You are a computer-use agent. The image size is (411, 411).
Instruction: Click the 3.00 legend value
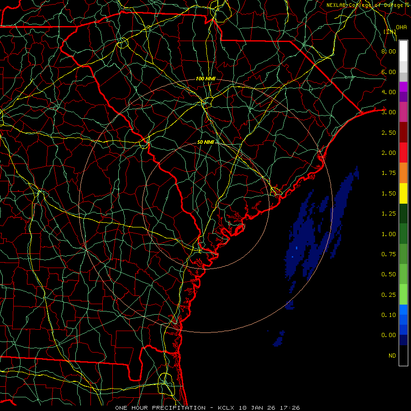tap(389, 112)
